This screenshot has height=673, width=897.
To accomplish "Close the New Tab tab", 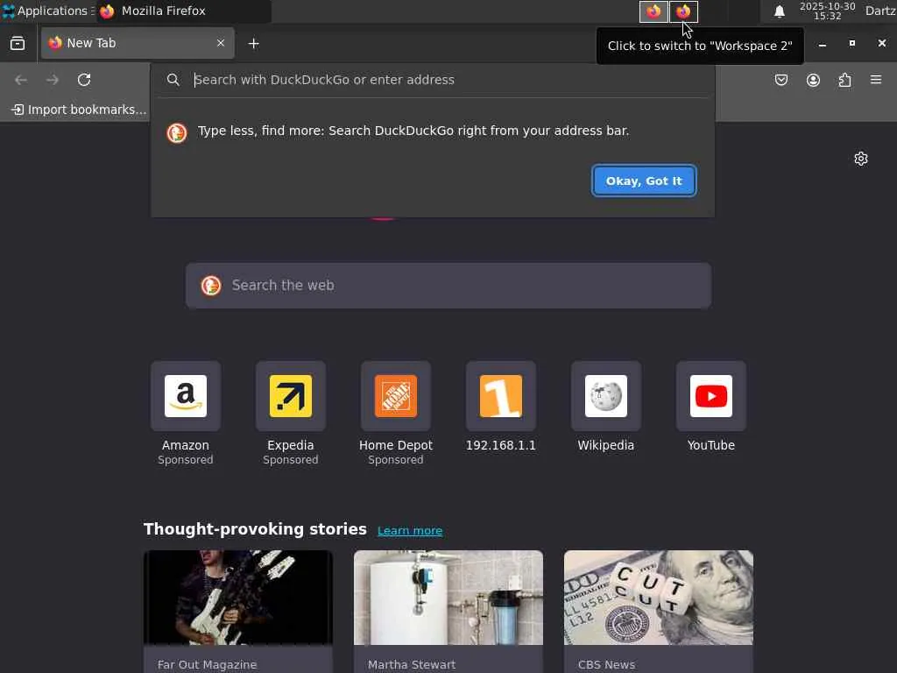I will (221, 43).
